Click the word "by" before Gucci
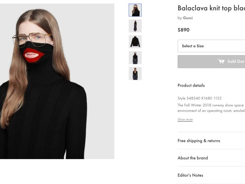 (x=180, y=18)
